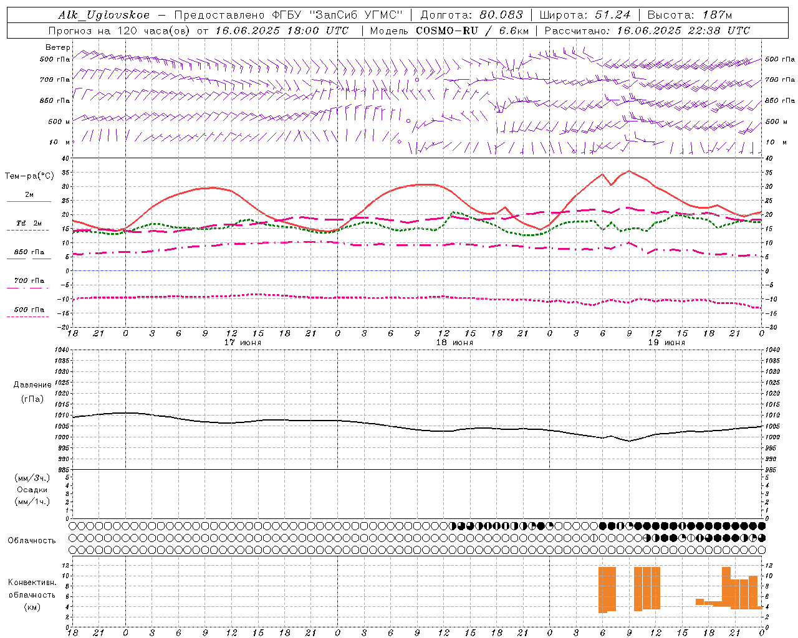Click the longitude value 'Долгота: 80.083'
Screen dimensions: 798x638
(x=471, y=15)
